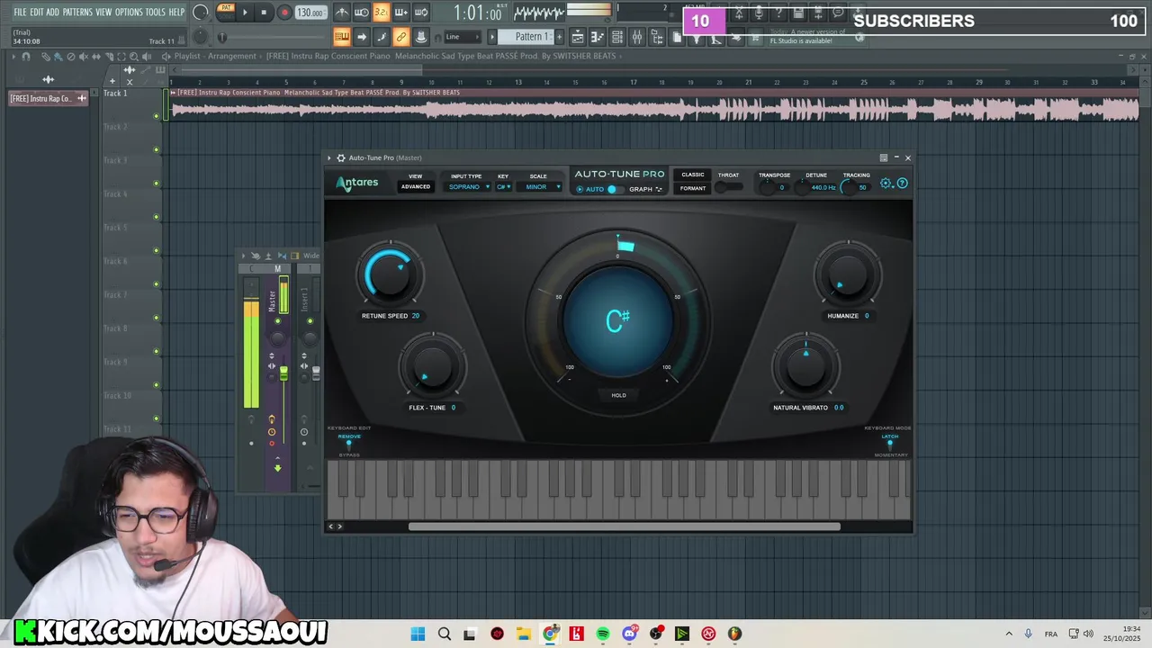This screenshot has height=648, width=1152.
Task: Click the Transpose knob
Action: [768, 187]
